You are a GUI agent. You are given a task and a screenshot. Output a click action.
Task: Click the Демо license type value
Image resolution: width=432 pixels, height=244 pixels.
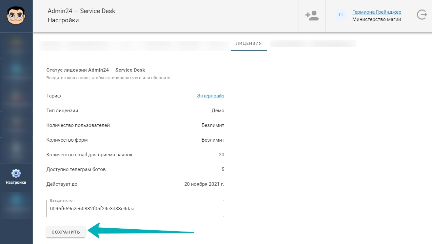pyautogui.click(x=218, y=111)
